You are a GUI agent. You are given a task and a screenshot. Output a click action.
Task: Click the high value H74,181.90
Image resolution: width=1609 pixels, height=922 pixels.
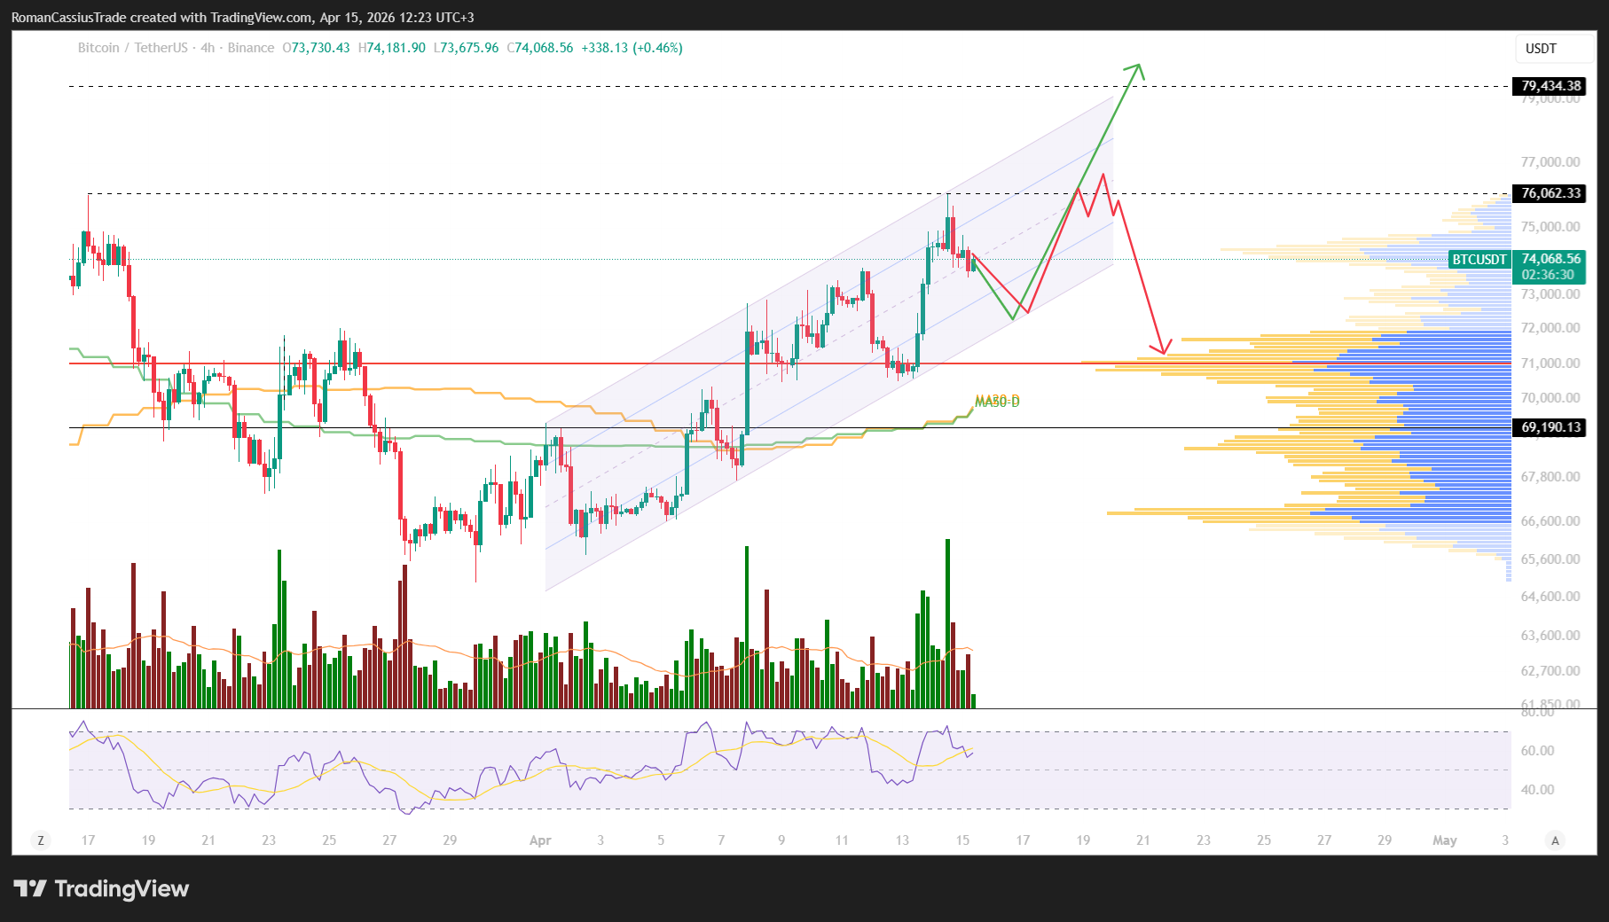point(392,48)
